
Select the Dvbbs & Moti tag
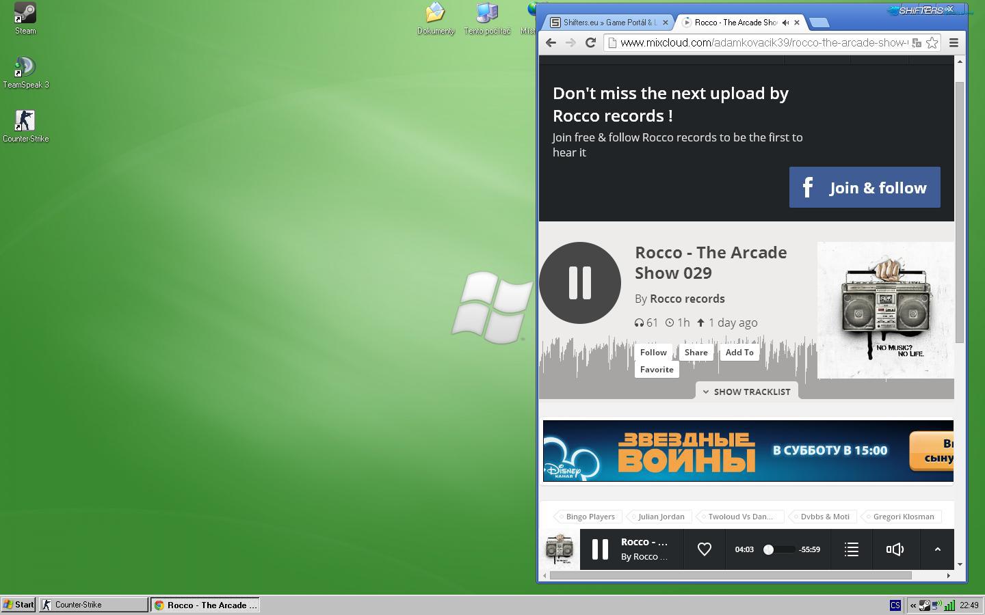click(822, 517)
